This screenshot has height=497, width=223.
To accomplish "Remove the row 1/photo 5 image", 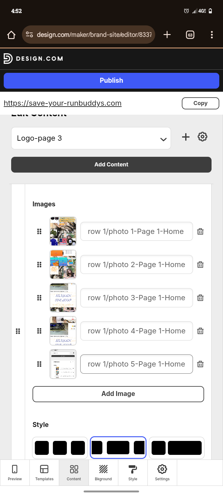I will coord(200,364).
